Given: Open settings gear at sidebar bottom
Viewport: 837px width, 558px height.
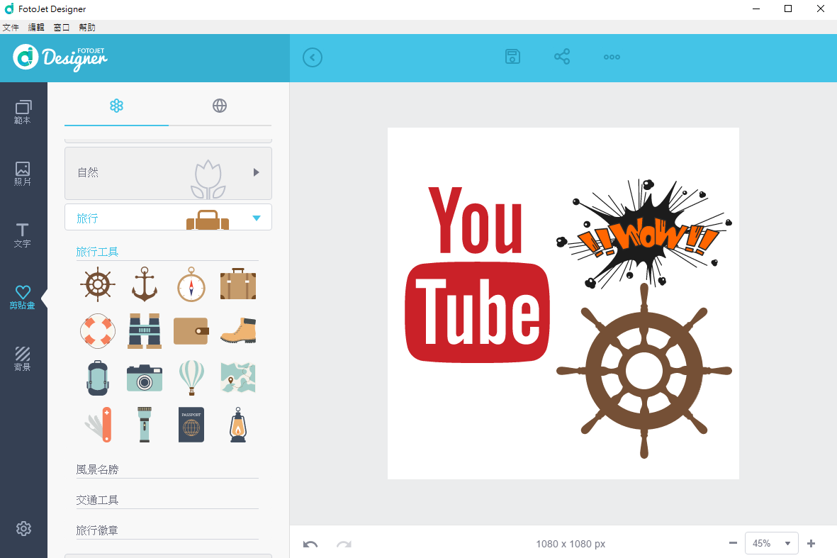Looking at the screenshot, I should point(23,529).
